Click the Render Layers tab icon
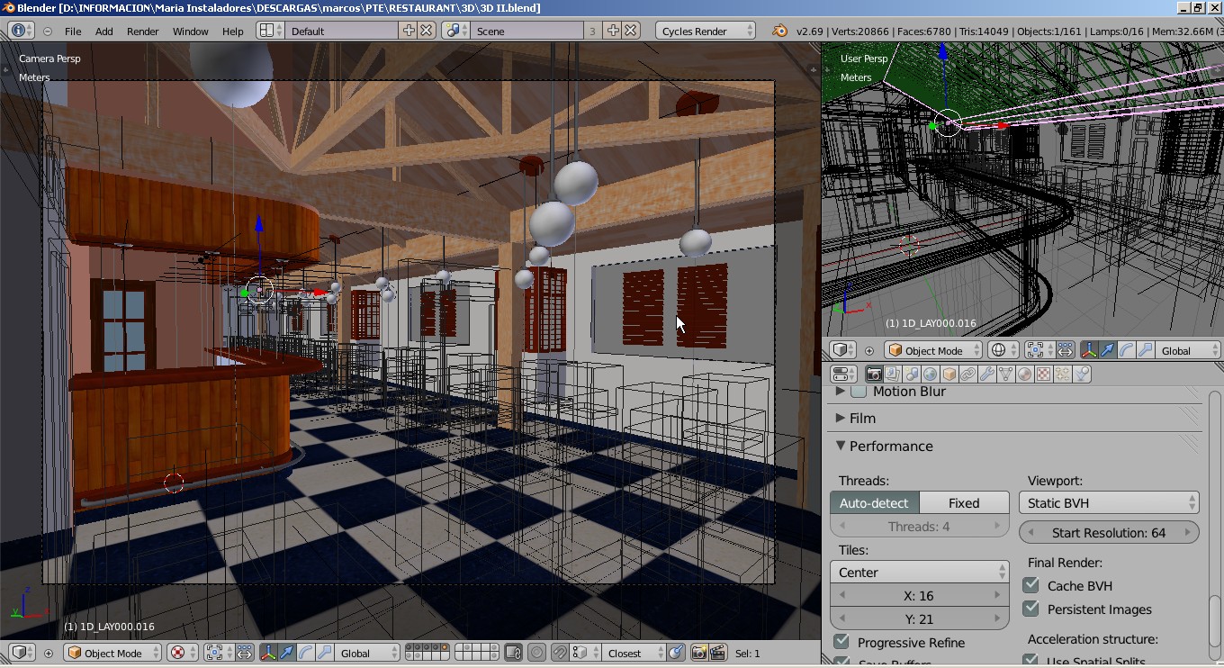1224x668 pixels. (x=893, y=374)
